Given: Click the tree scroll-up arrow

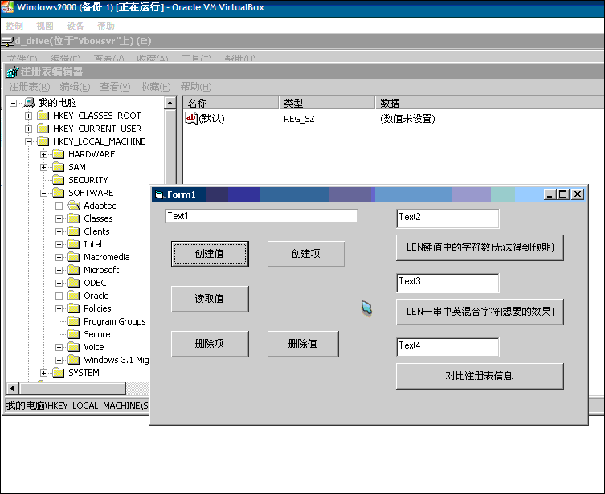Looking at the screenshot, I should [x=170, y=103].
